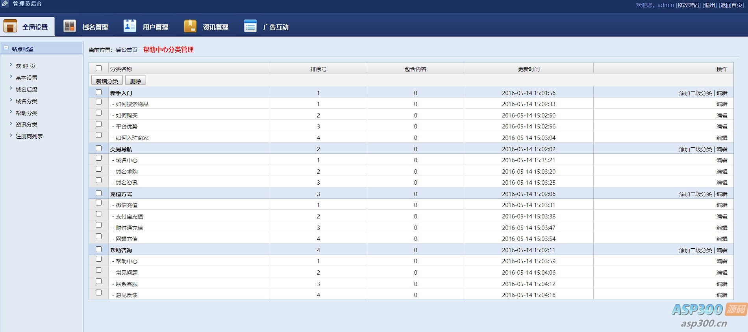Screen dimensions: 748x332
Task: Edit the 平台优势 row
Action: tap(722, 127)
